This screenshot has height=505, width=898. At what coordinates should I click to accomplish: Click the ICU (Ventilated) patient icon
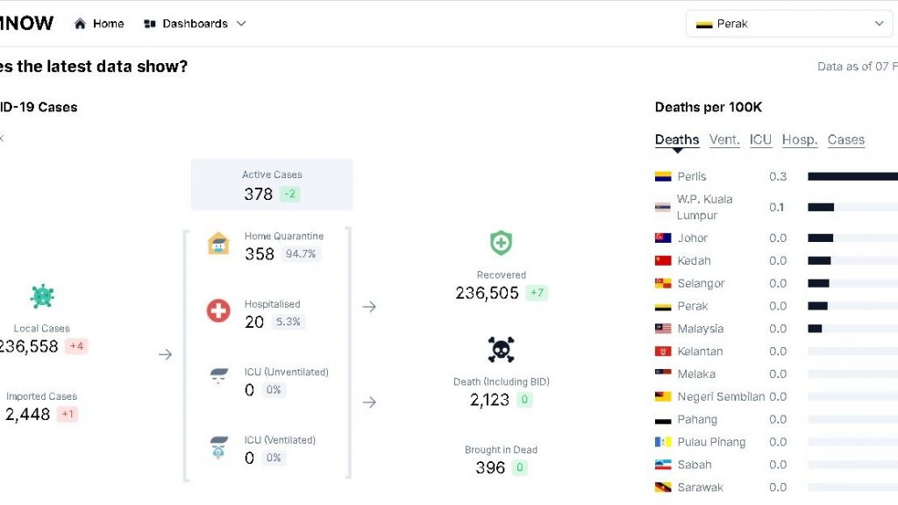(218, 446)
